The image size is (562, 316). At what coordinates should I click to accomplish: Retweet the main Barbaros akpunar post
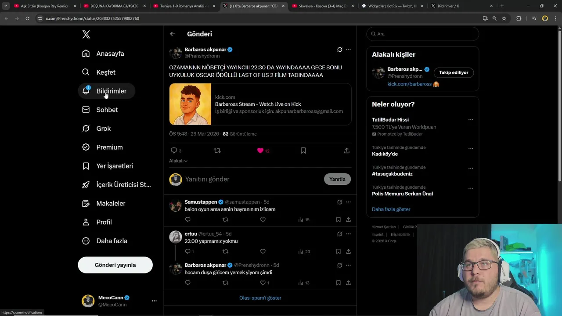(x=217, y=151)
